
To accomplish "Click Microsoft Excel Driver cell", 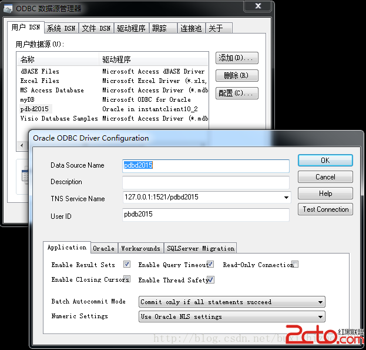I will [155, 81].
